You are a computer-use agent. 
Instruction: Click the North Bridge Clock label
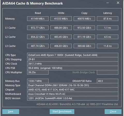(84, 72)
